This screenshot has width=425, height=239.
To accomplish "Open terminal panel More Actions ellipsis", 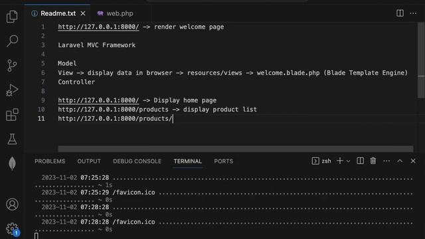I will pyautogui.click(x=386, y=161).
